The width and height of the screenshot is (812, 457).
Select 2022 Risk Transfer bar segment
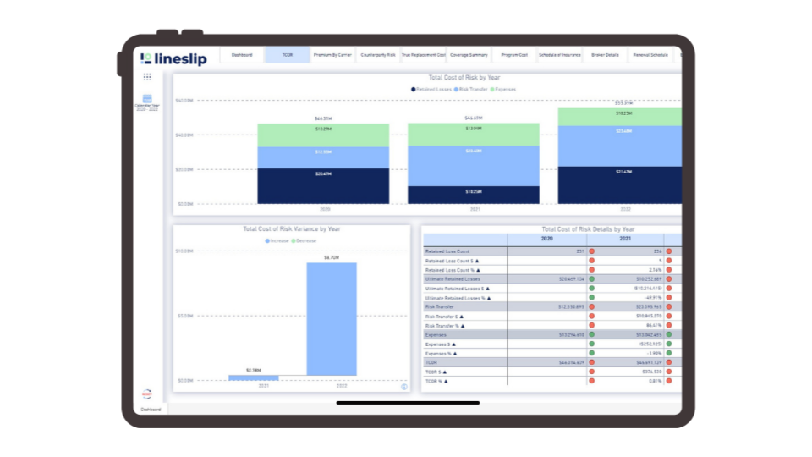[620, 146]
